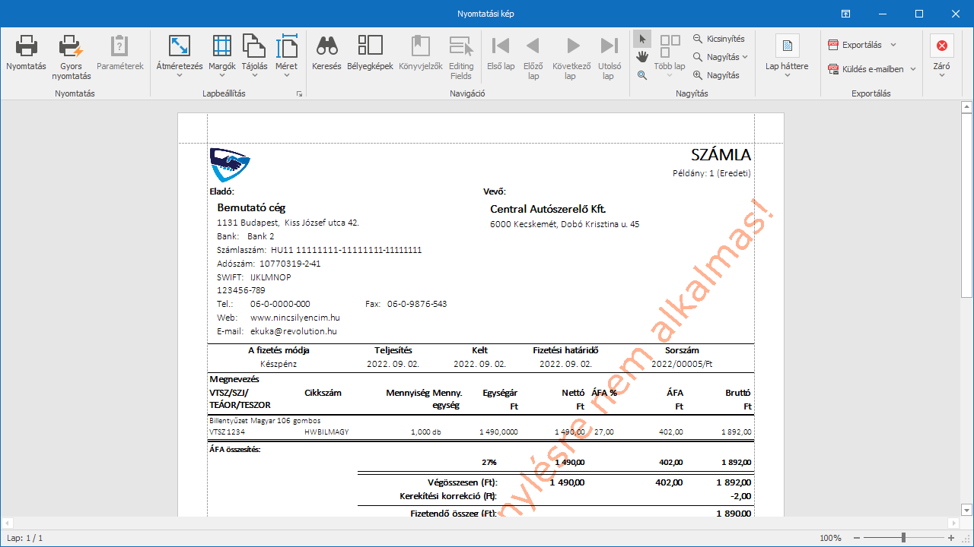Close the Nyomtatási kép window
The width and height of the screenshot is (974, 547).
(955, 14)
